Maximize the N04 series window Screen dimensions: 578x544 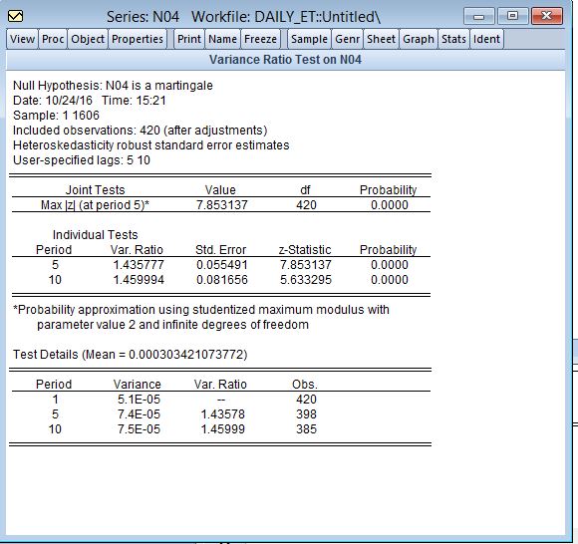tap(513, 16)
